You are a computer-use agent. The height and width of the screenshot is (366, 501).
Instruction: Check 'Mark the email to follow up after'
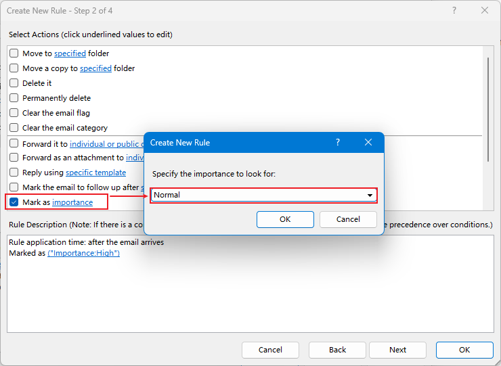tap(14, 187)
